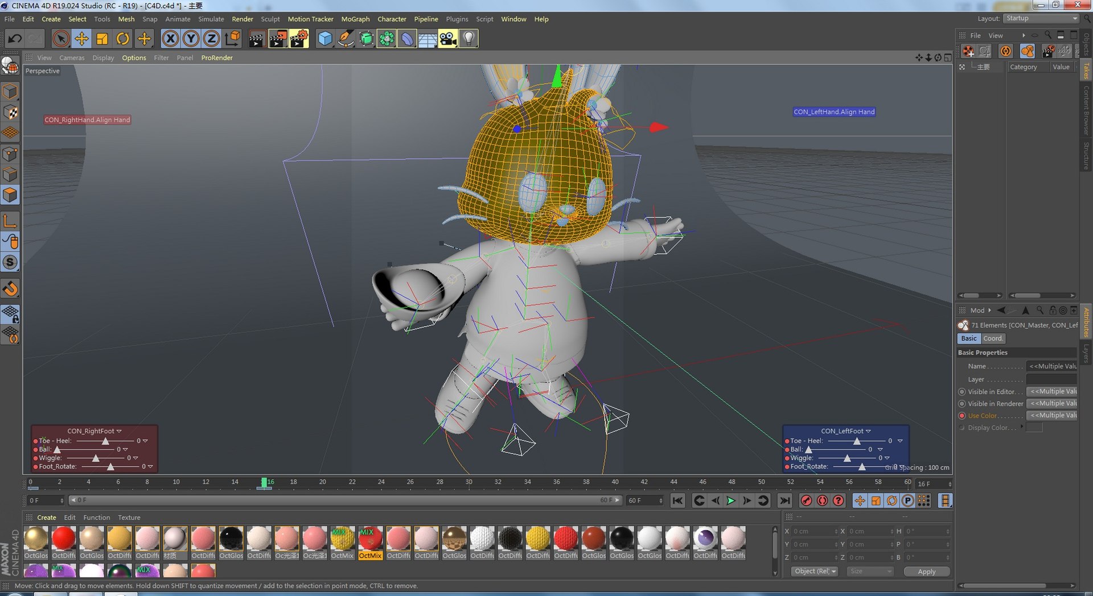Open the Layout Startup dropdown

[1041, 18]
